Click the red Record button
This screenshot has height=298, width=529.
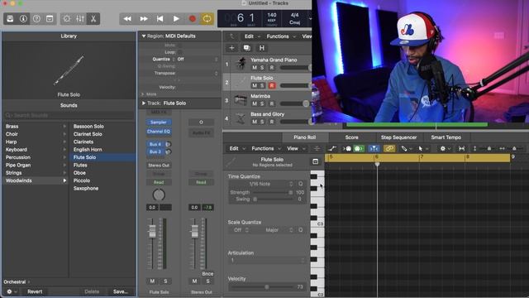(x=193, y=18)
